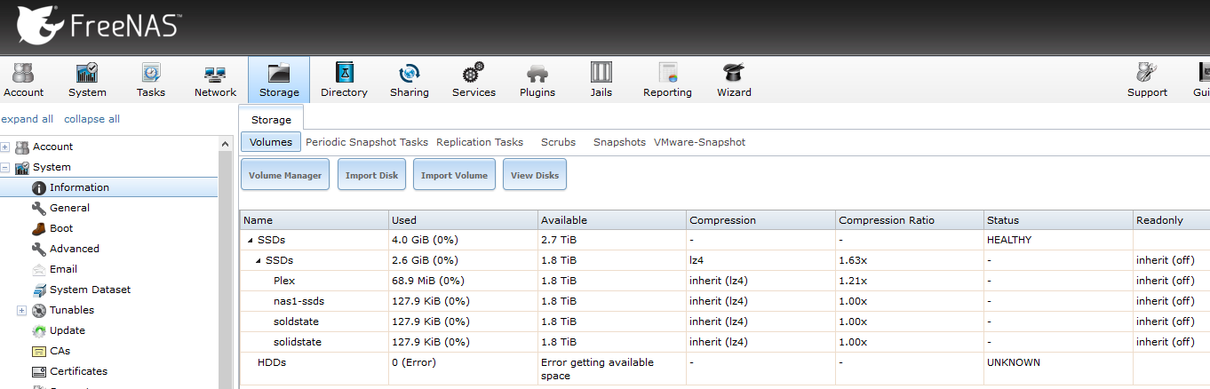This screenshot has height=389, width=1210.
Task: Click the Certificates icon in sidebar tree
Action: point(39,371)
